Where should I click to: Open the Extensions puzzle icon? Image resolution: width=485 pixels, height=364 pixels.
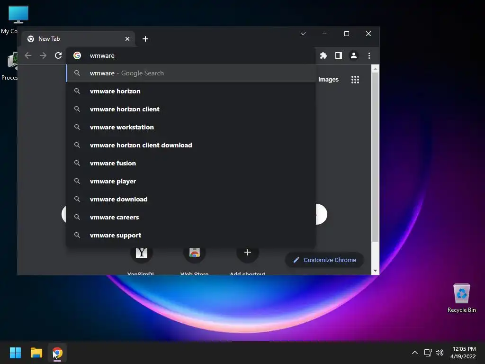(323, 55)
